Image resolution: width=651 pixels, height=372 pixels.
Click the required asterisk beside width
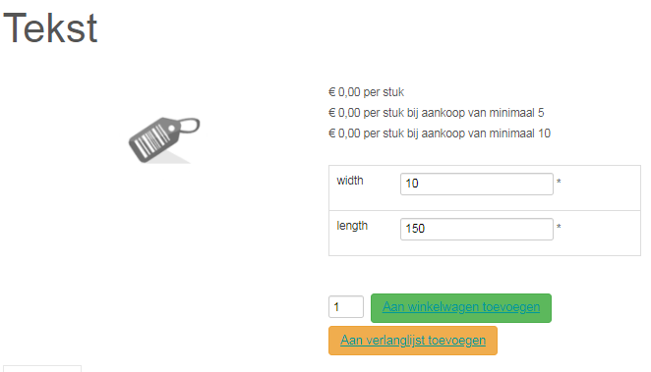[x=559, y=182]
